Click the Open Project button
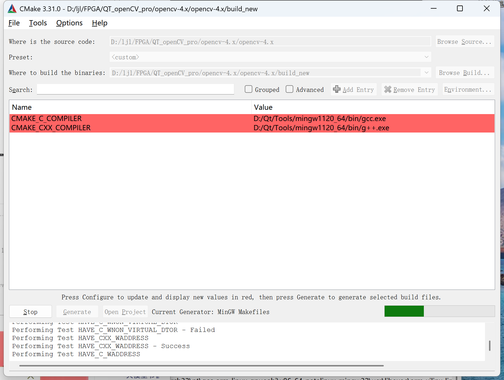Image resolution: width=504 pixels, height=380 pixels. pos(125,312)
